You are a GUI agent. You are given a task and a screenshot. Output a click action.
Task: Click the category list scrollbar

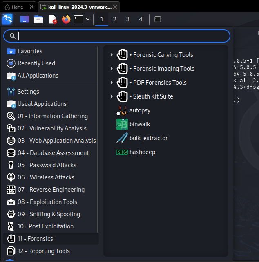98,139
